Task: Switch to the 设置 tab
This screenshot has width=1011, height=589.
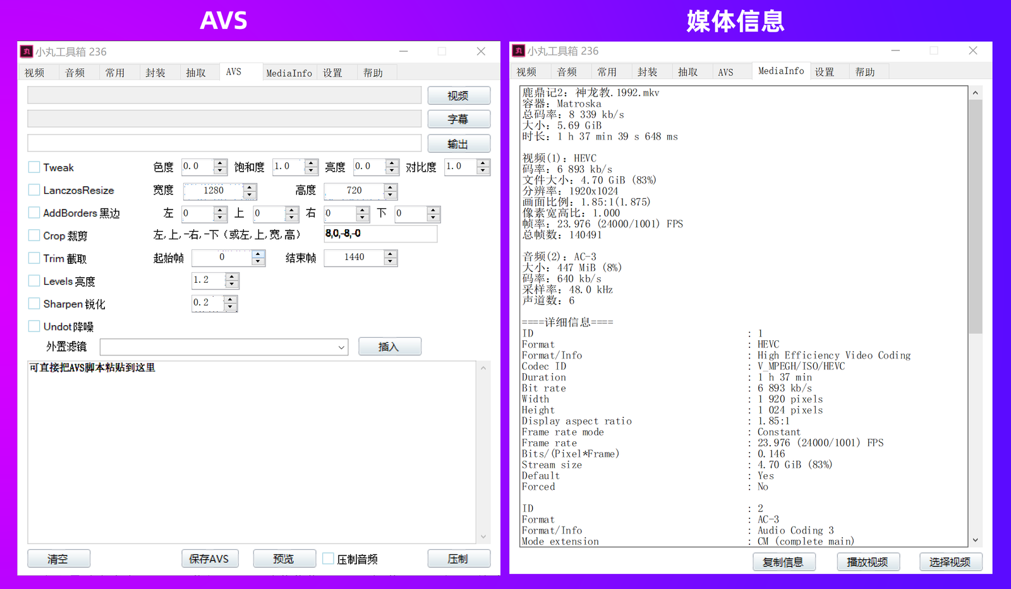Action: point(333,72)
